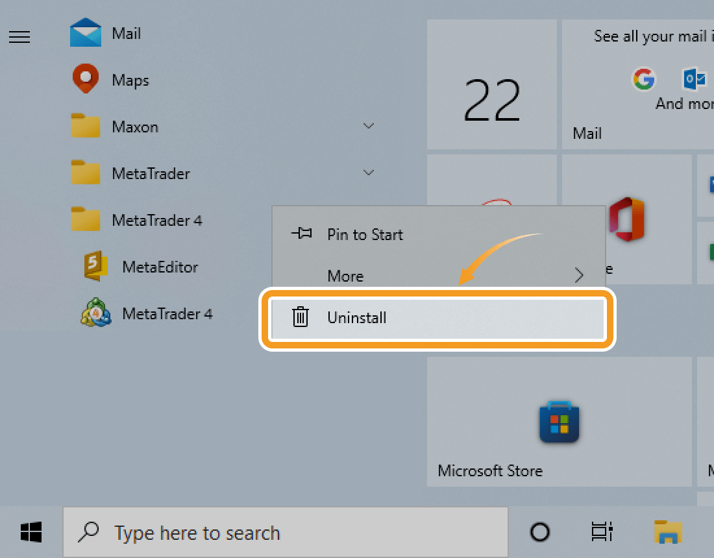
Task: Open the Mail app icon
Action: coord(86,33)
